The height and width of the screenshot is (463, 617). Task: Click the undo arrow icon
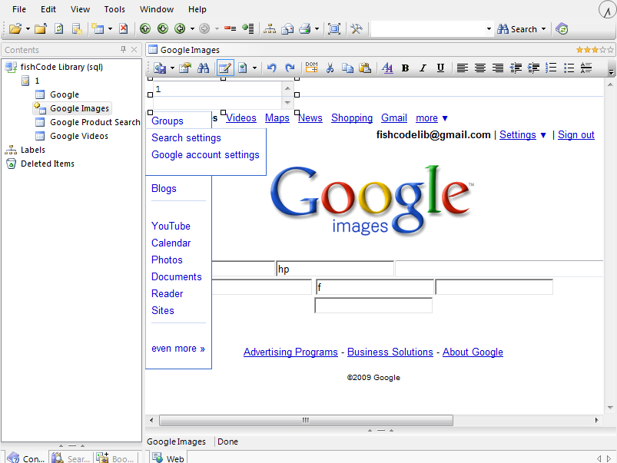click(x=271, y=68)
